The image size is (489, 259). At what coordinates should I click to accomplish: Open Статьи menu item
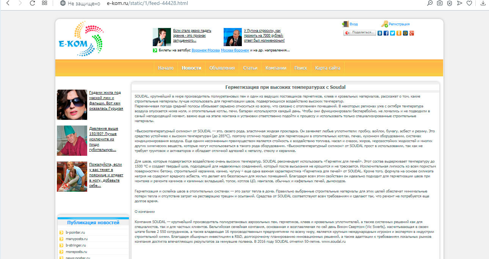point(250,68)
